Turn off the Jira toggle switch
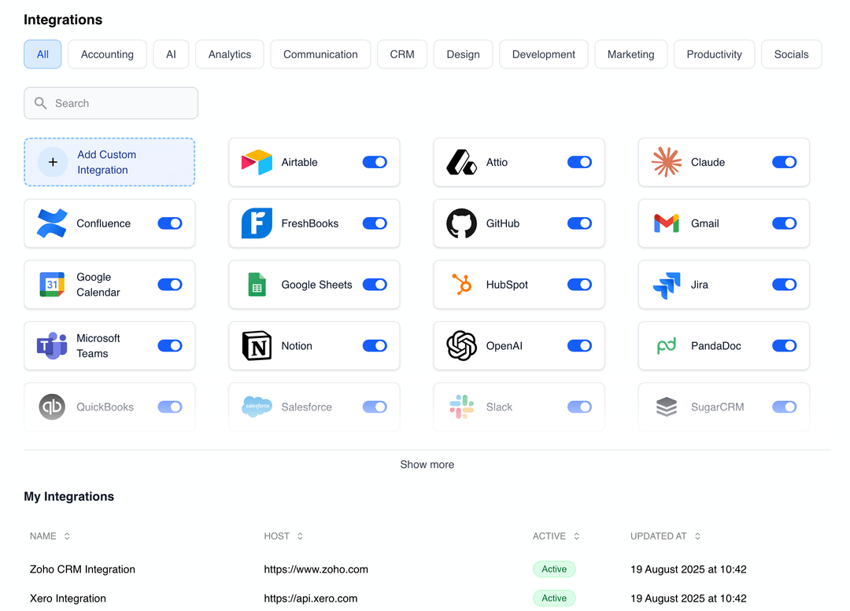 coord(784,285)
